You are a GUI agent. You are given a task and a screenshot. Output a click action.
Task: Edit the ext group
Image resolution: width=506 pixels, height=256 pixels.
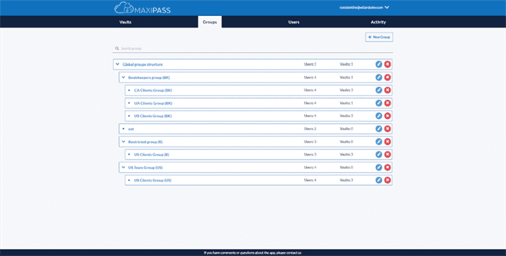click(379, 129)
